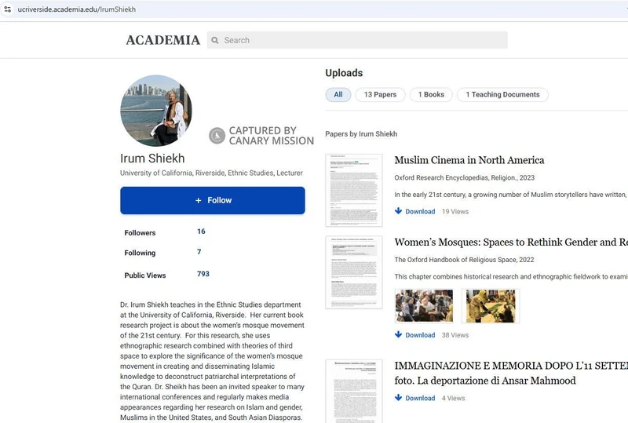628x423 pixels.
Task: Click the 38 Views count
Action: [455, 335]
